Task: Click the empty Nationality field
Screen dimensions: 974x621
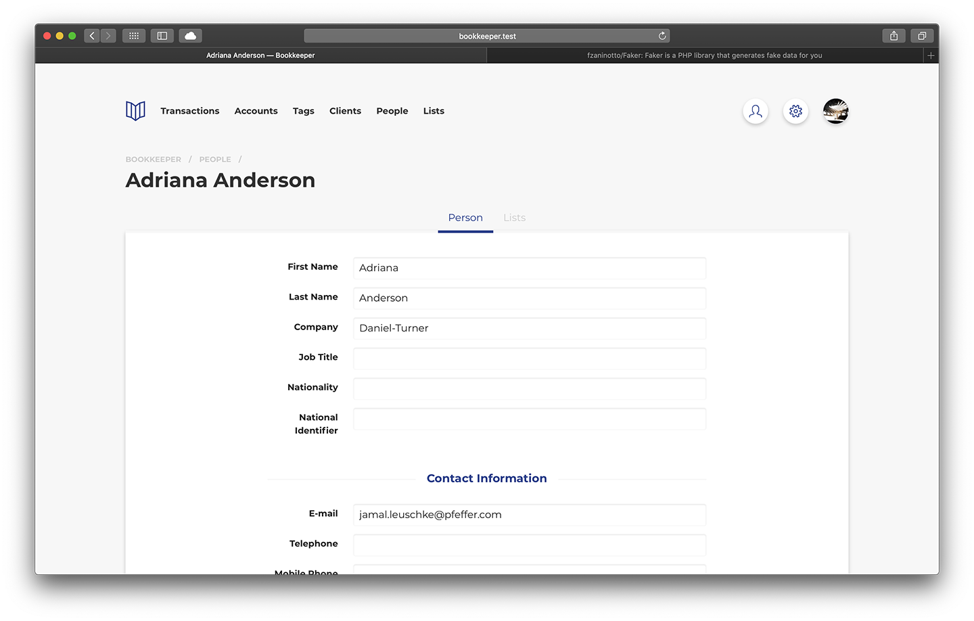Action: (530, 389)
